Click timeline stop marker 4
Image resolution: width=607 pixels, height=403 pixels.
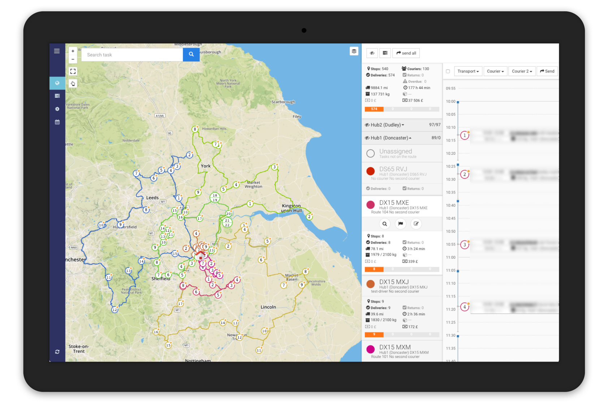tap(465, 307)
